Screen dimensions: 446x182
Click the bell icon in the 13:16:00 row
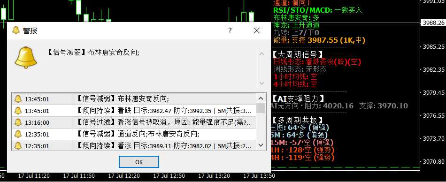(18, 122)
